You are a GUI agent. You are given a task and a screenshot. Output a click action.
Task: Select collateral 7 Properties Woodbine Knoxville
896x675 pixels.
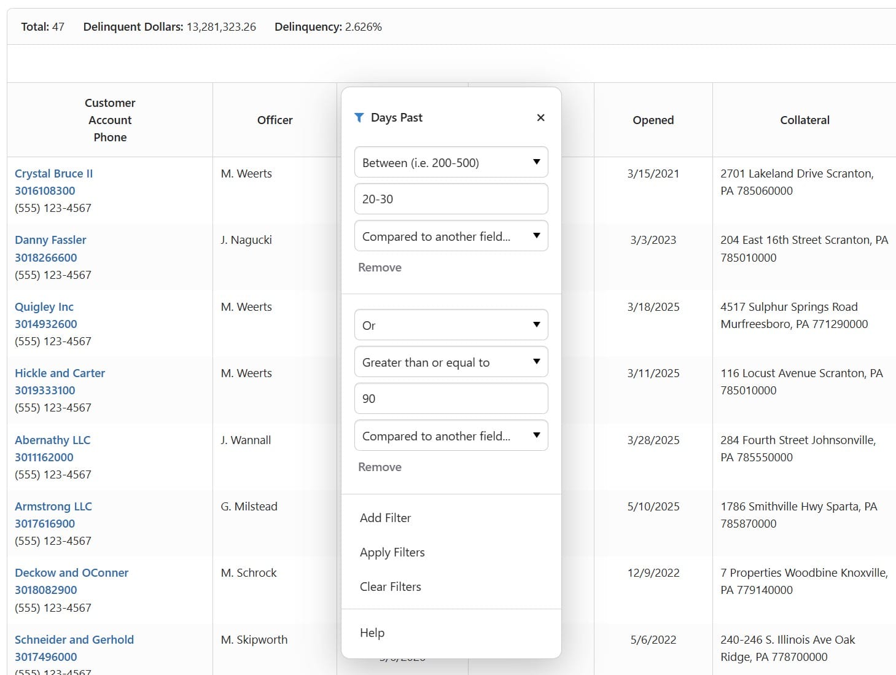coord(804,581)
